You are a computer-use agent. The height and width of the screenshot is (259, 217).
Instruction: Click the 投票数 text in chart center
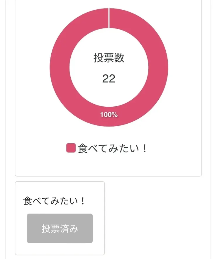tap(109, 58)
